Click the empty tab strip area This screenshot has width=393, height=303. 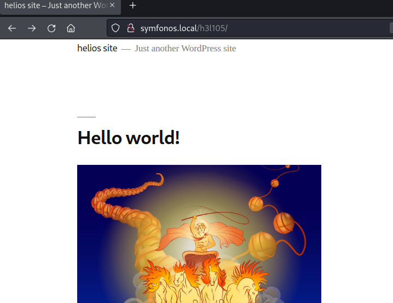(263, 6)
